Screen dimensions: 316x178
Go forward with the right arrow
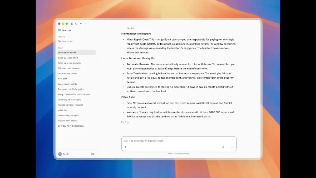click(x=85, y=24)
